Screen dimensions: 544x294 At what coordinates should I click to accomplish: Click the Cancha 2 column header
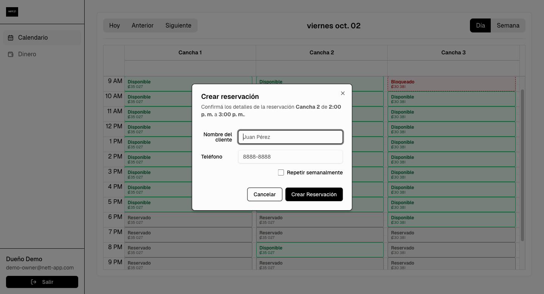[x=321, y=52]
